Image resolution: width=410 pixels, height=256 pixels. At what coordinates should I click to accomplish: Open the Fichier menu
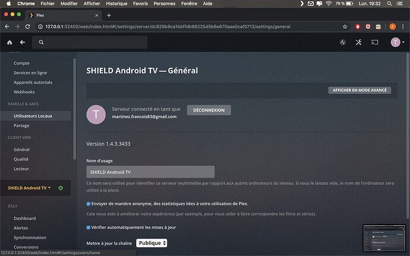point(48,4)
